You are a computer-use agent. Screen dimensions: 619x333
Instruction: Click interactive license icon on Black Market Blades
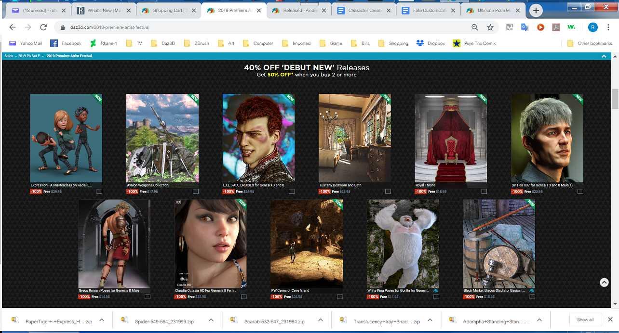coord(532,291)
